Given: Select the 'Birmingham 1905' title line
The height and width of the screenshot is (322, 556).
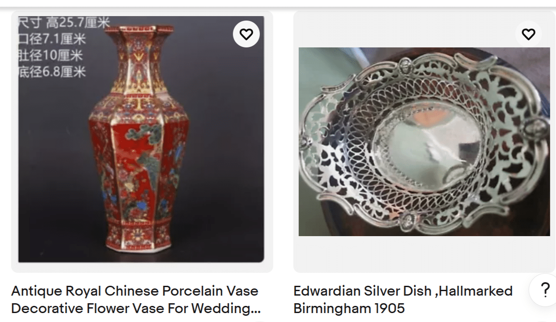Looking at the screenshot, I should pyautogui.click(x=349, y=308).
